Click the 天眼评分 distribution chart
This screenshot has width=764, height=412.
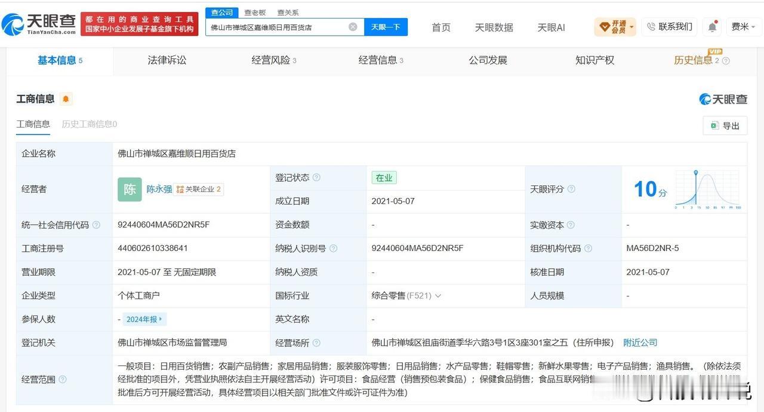[708, 189]
